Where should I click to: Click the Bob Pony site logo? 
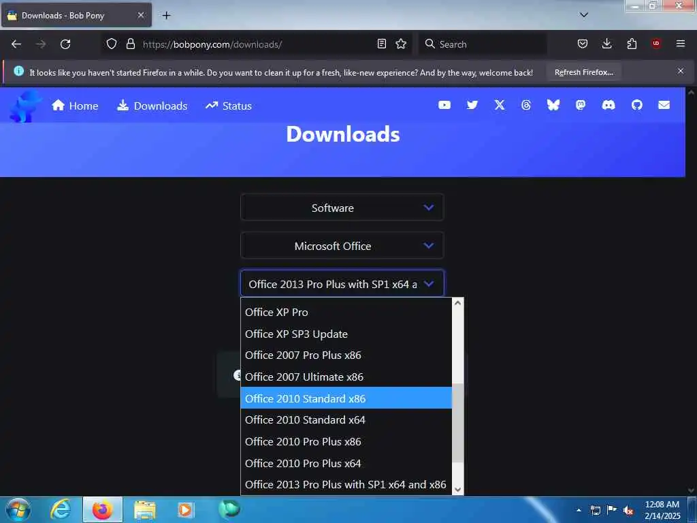[x=25, y=106]
